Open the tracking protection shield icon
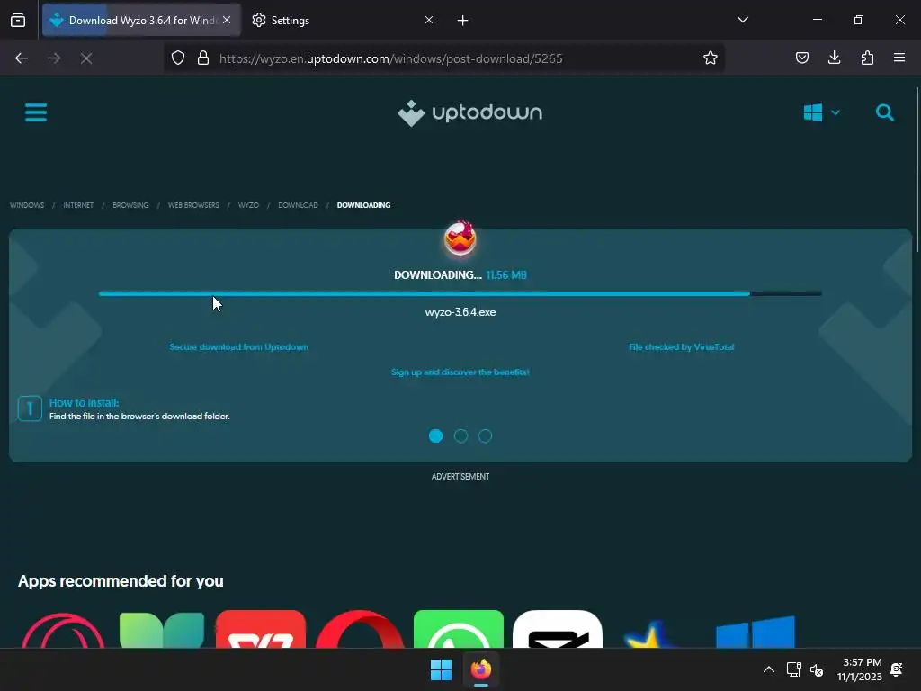Screen dimensions: 921x691 point(178,58)
